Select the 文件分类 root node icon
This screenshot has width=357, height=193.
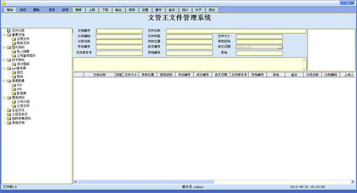click(x=9, y=31)
